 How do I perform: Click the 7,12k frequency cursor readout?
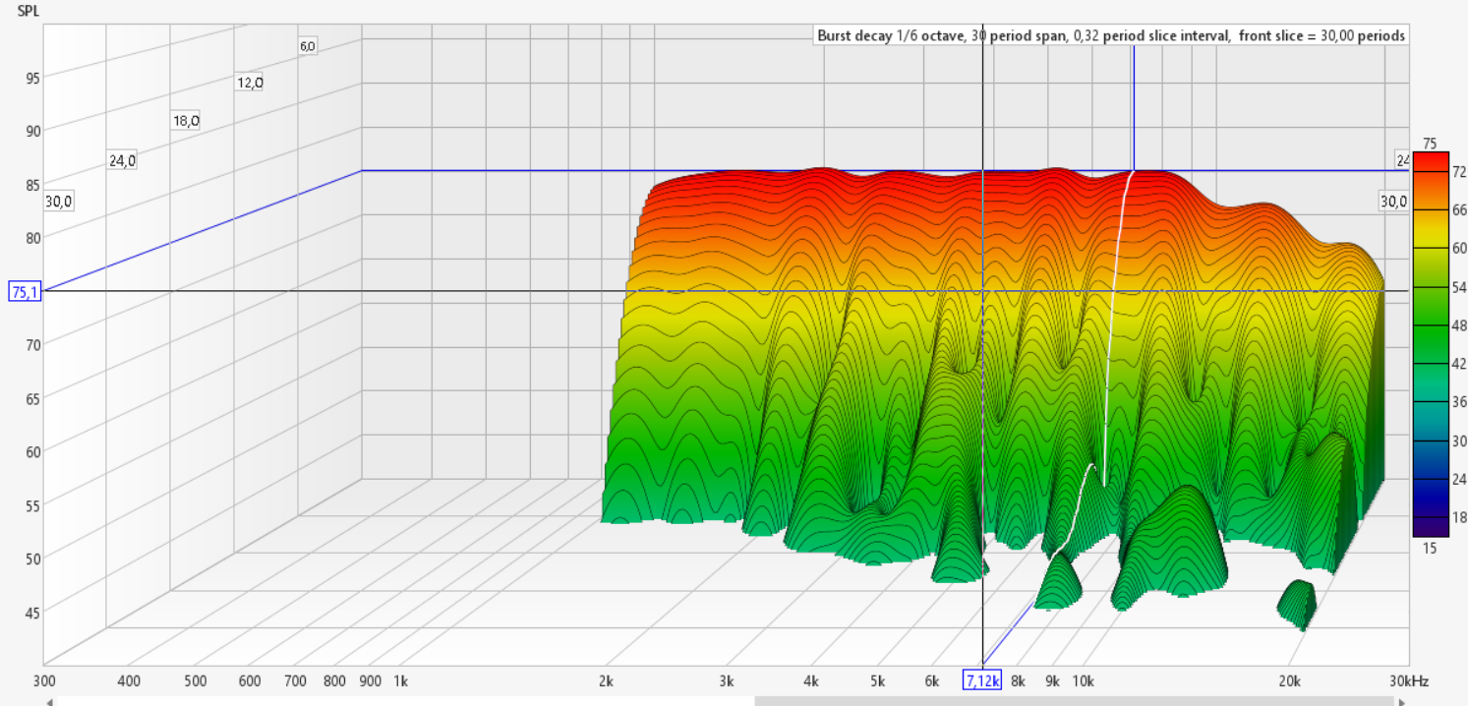click(x=982, y=680)
